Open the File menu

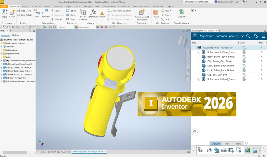coord(4,6)
